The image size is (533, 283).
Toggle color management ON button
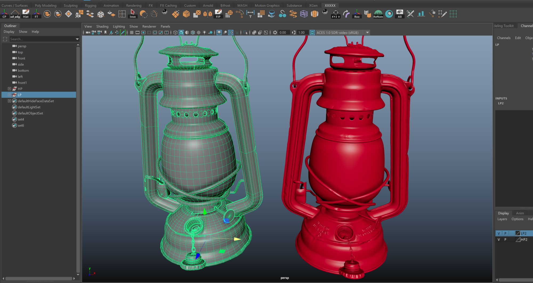(x=312, y=32)
